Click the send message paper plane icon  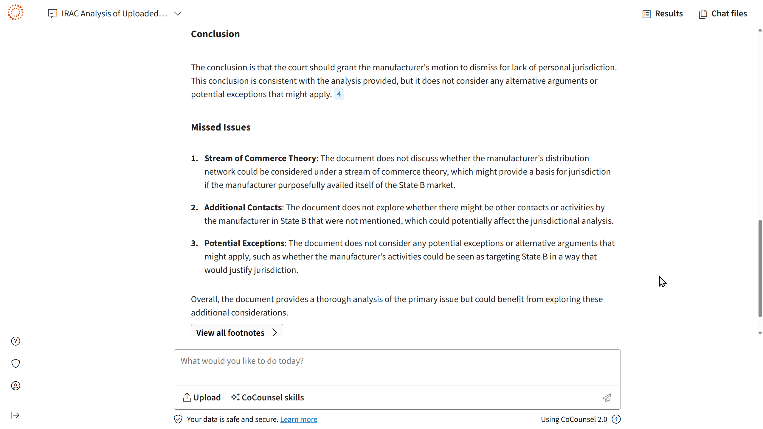[607, 398]
